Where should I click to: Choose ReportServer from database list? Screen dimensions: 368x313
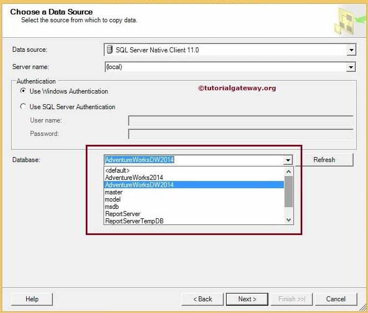click(194, 214)
